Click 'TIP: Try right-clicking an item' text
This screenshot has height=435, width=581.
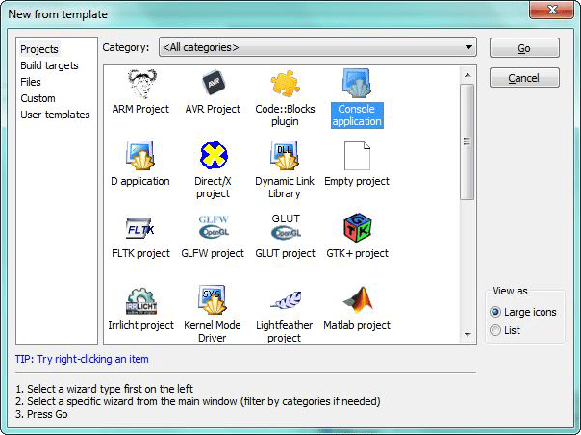(82, 359)
